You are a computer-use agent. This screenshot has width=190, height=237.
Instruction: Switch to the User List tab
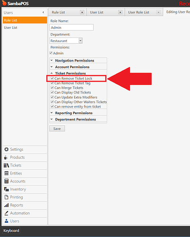pos(96,12)
